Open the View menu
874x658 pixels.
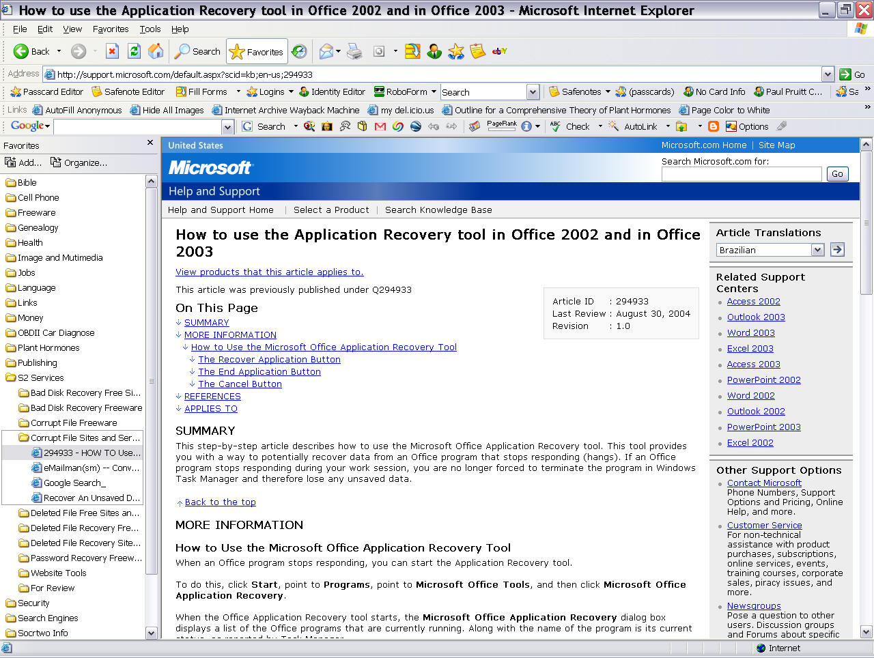tap(72, 29)
